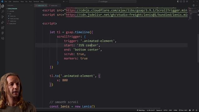Open main.css.map in the explorer
199x112 pixels.
14,19
